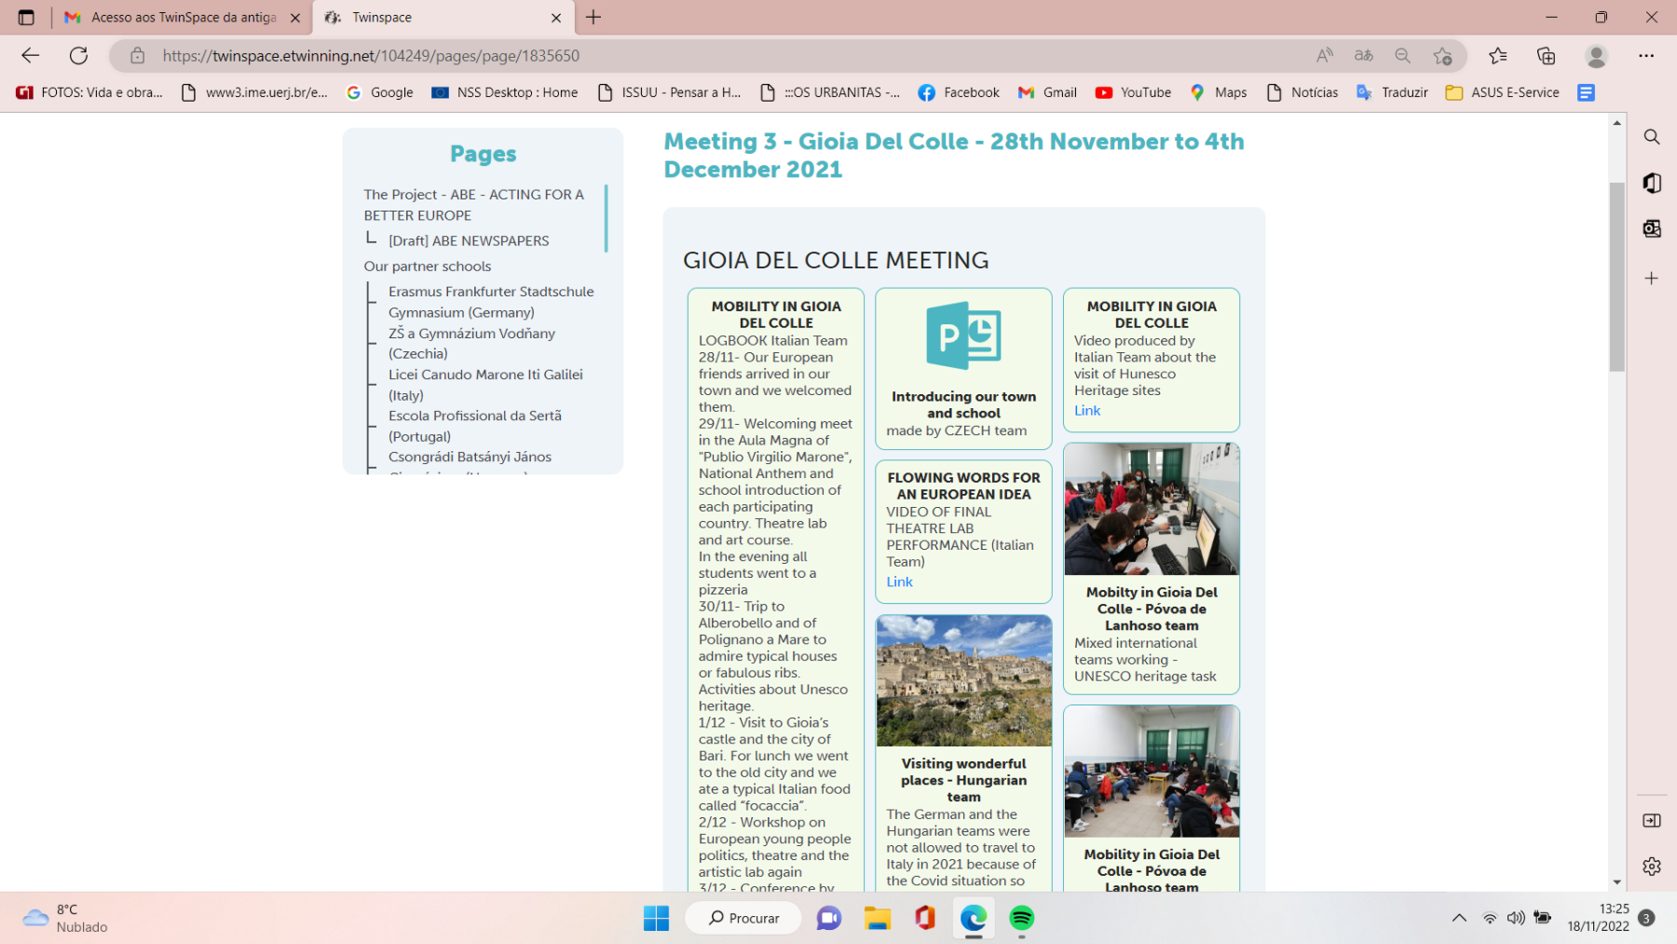Image resolution: width=1677 pixels, height=944 pixels.
Task: Close the Acesso aos TwinSpace tab
Action: (295, 18)
